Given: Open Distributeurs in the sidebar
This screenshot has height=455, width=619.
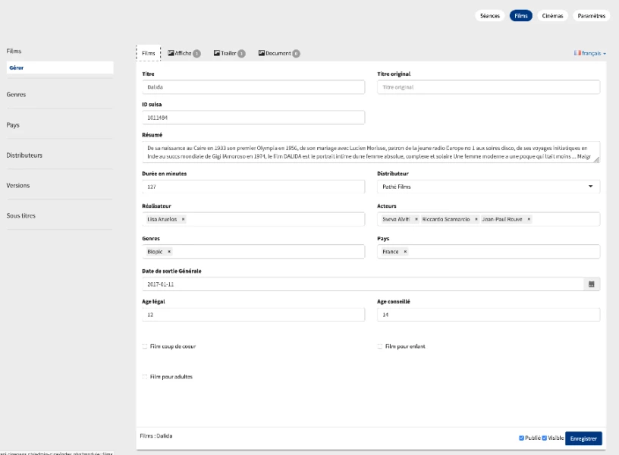Looking at the screenshot, I should pos(24,155).
